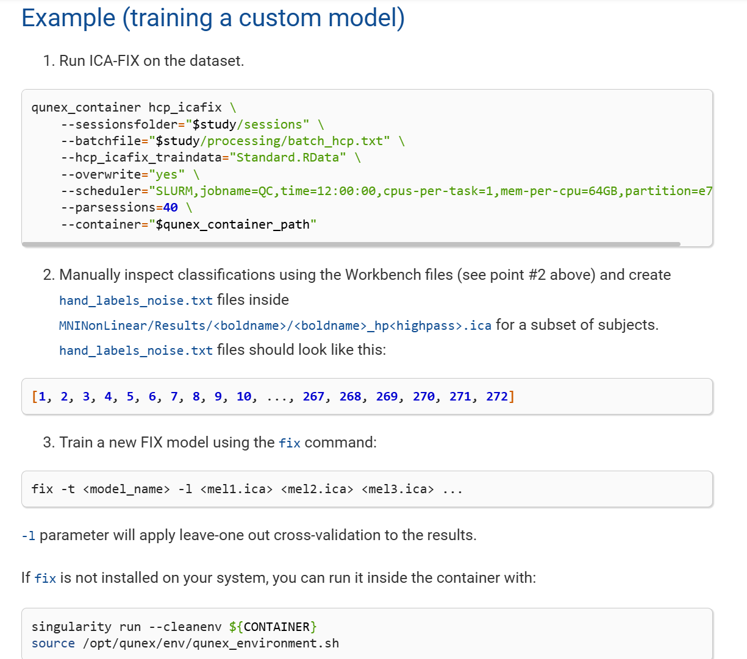Click the "-l" inline code starting the paragraph
The image size is (747, 659).
28,536
